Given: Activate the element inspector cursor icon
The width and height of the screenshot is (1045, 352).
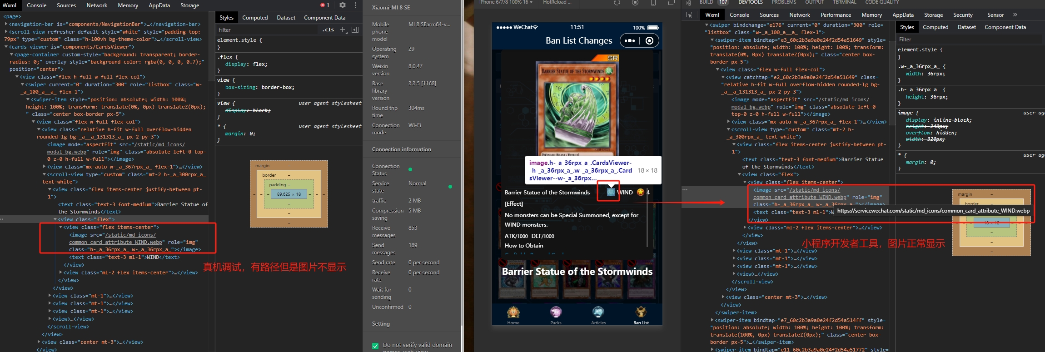Looking at the screenshot, I should tap(689, 15).
